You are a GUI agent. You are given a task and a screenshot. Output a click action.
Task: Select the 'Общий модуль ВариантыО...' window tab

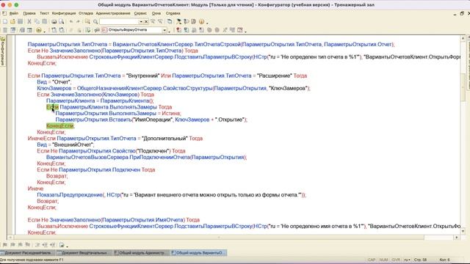pos(198,253)
